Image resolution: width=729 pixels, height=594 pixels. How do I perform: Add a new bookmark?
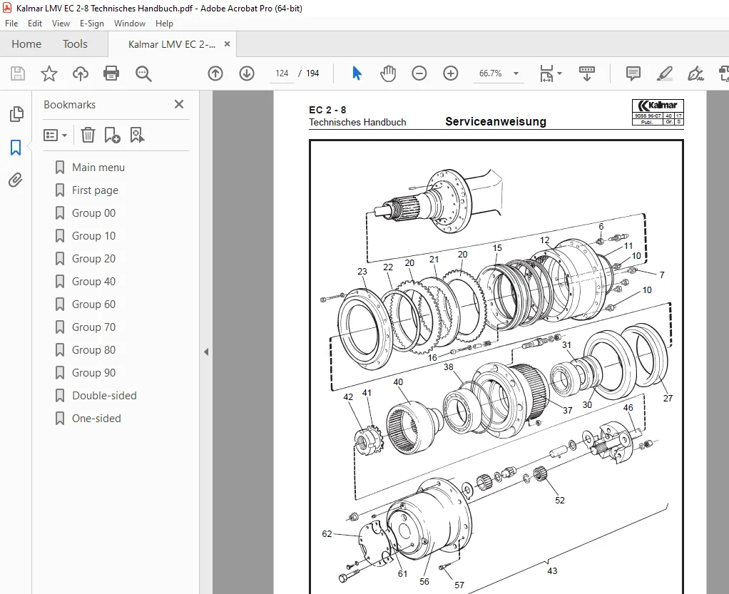click(x=112, y=135)
